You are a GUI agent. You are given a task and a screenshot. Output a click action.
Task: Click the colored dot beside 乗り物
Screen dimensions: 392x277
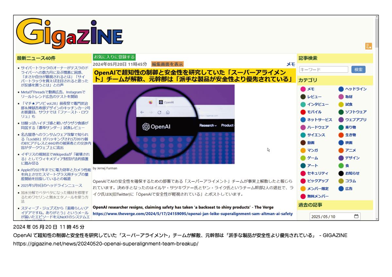click(341, 127)
